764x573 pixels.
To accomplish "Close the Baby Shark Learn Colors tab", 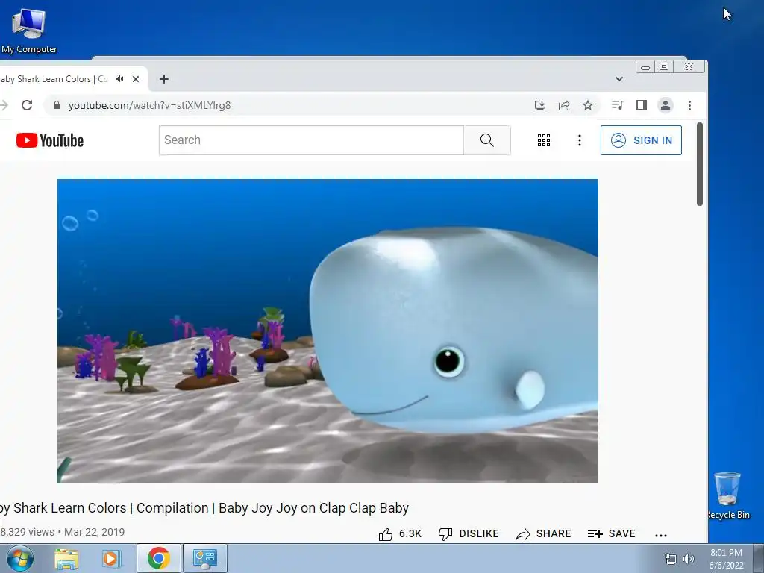I will tap(136, 79).
